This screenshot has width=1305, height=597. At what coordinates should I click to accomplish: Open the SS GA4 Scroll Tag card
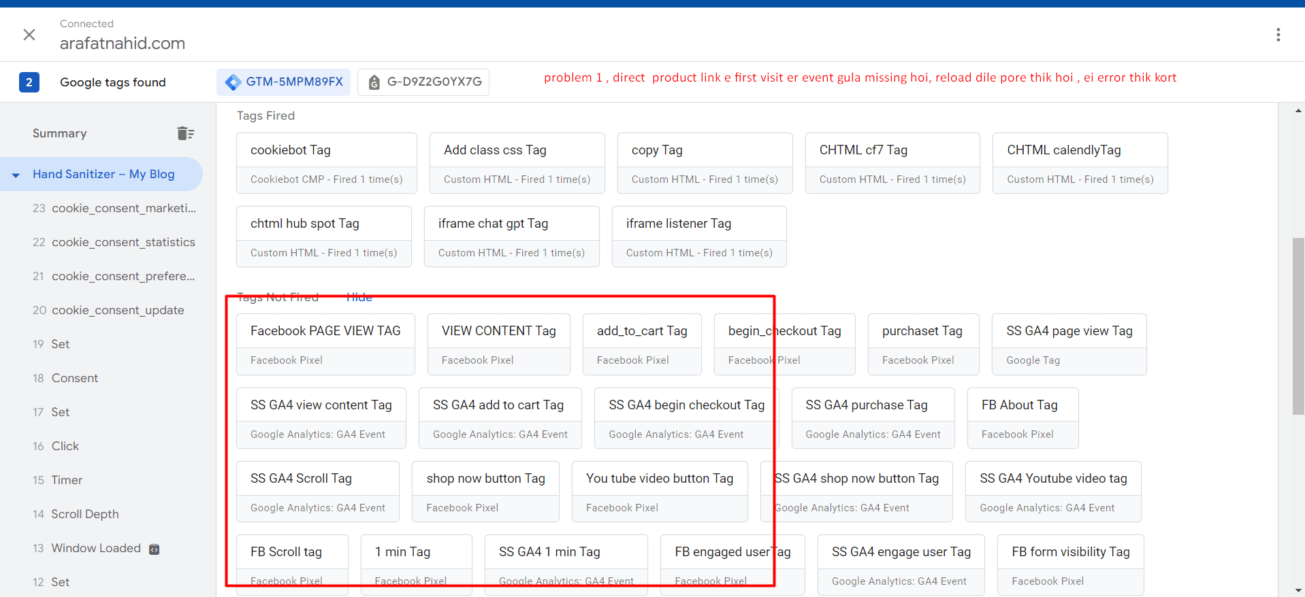tap(318, 492)
